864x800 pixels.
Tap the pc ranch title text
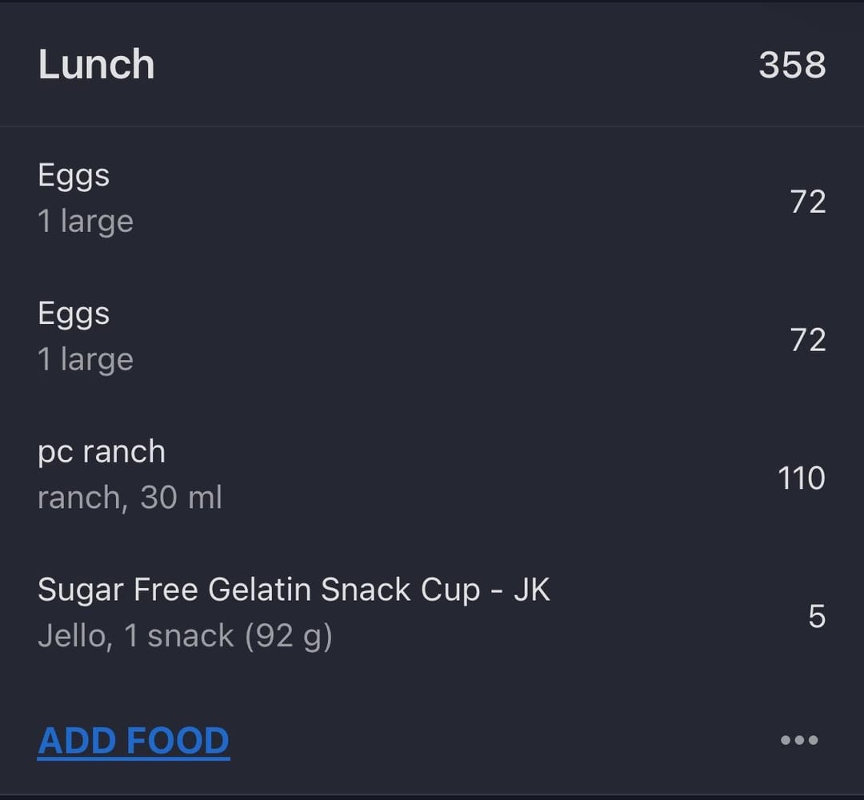102,453
